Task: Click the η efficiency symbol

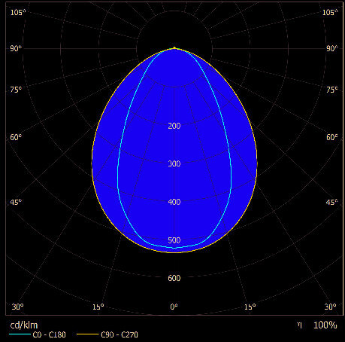Action: 300,325
